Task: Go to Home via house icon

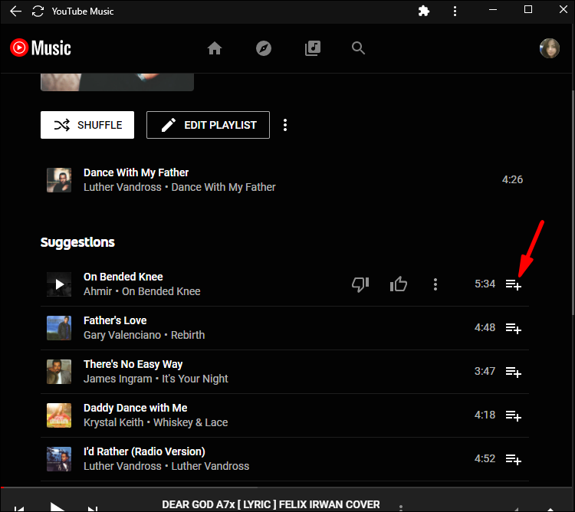Action: coord(215,48)
